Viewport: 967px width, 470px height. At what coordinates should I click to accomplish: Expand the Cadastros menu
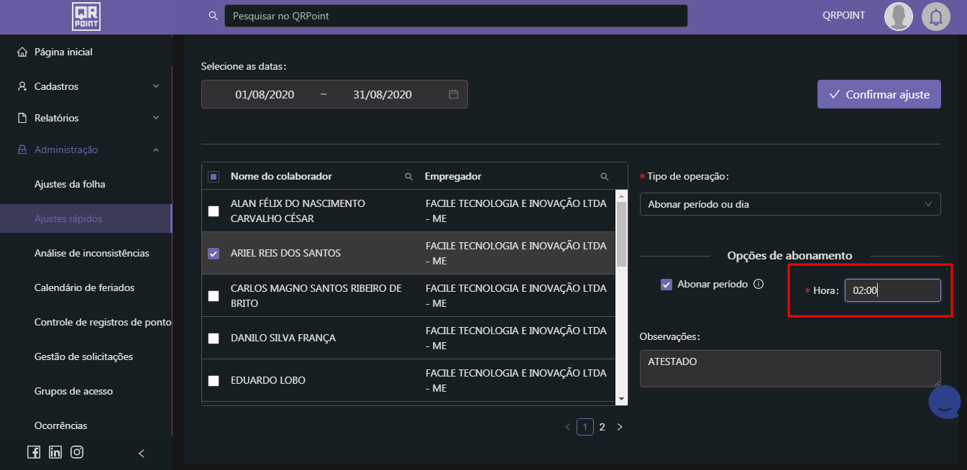86,86
